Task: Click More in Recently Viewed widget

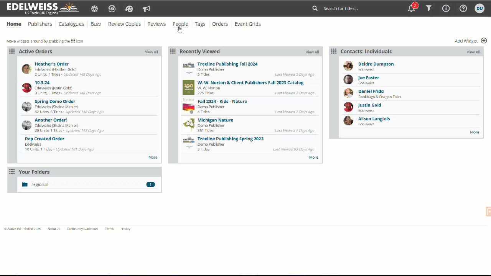Action: [314, 157]
